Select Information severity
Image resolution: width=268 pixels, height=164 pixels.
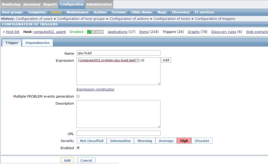(120, 141)
